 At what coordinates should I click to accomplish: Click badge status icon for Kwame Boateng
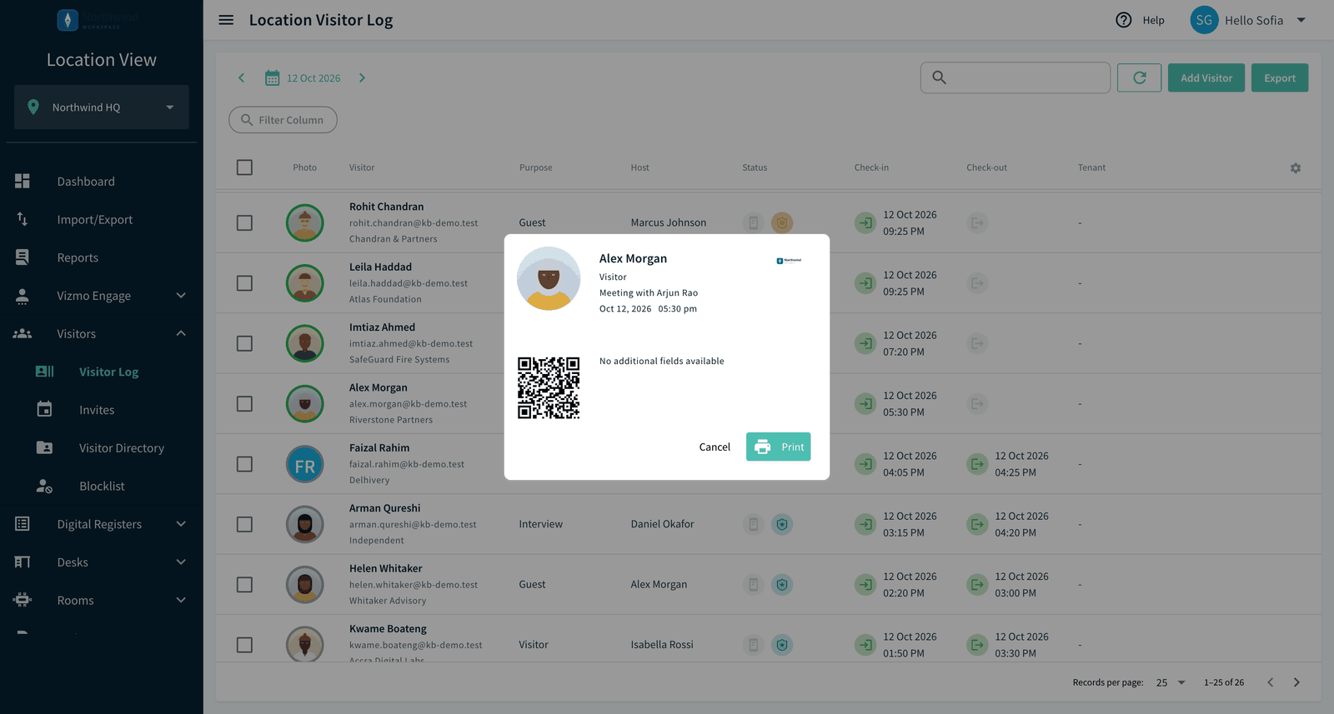pos(754,645)
